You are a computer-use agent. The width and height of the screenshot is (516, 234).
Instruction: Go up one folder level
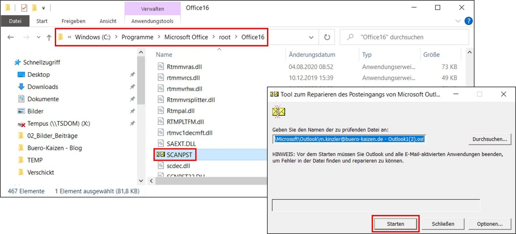(x=49, y=37)
